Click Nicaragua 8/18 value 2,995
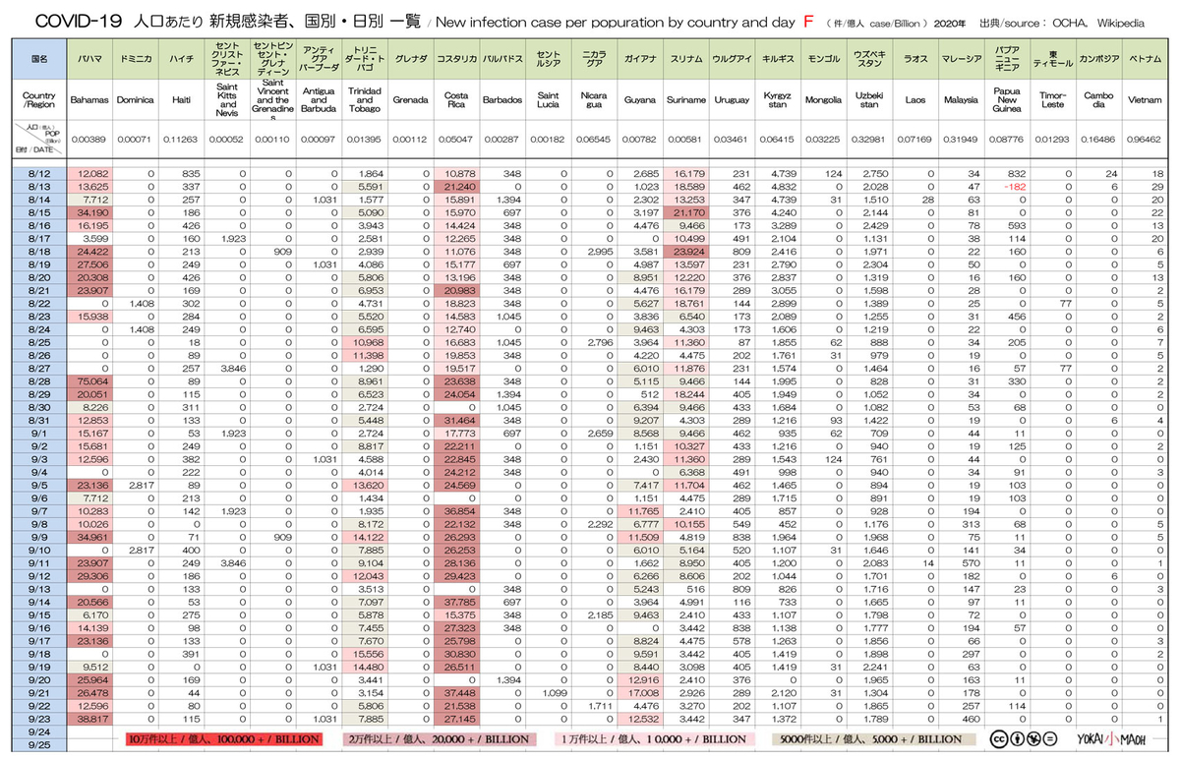The image size is (1180, 759). pyautogui.click(x=600, y=251)
